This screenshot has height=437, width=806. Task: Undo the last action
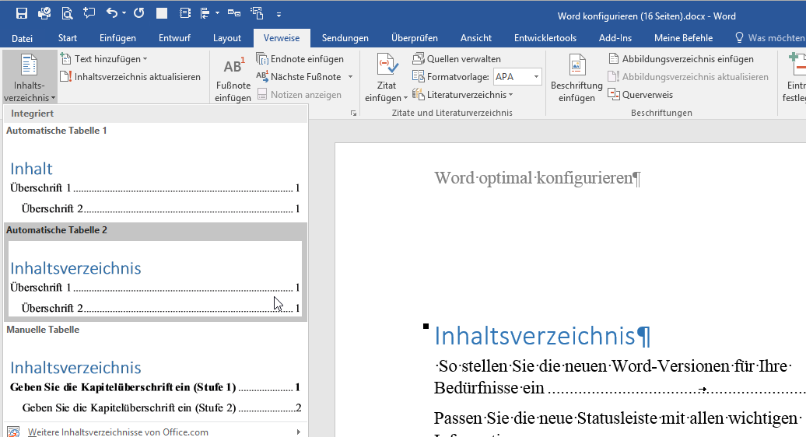pyautogui.click(x=111, y=13)
